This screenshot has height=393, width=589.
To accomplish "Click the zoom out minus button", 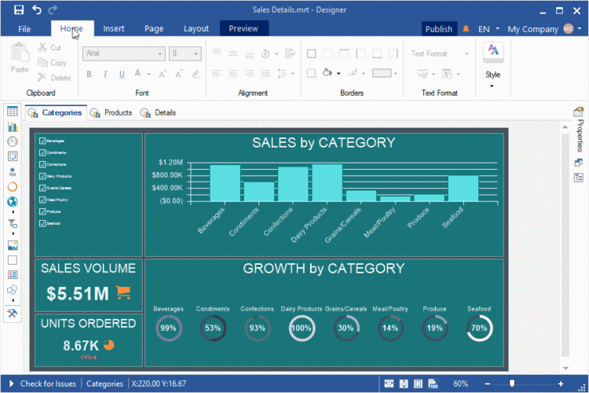I will (x=487, y=384).
